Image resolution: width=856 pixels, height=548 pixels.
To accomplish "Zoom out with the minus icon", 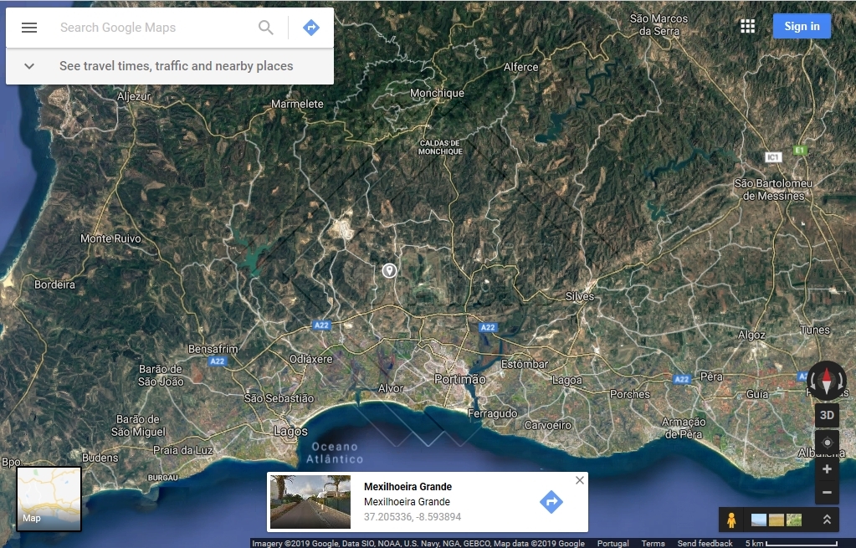I will [826, 494].
